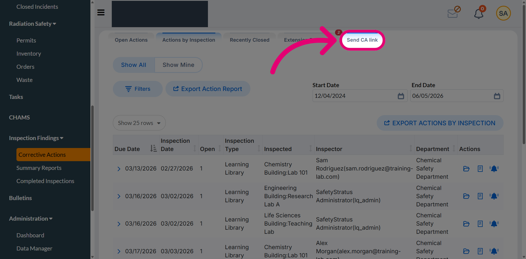Open the mail envelope icon
Viewport: 526px width, 259px height.
[x=454, y=12]
